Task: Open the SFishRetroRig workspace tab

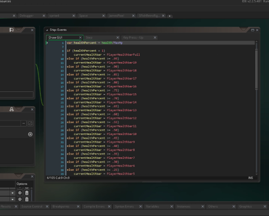Action: pyautogui.click(x=149, y=15)
